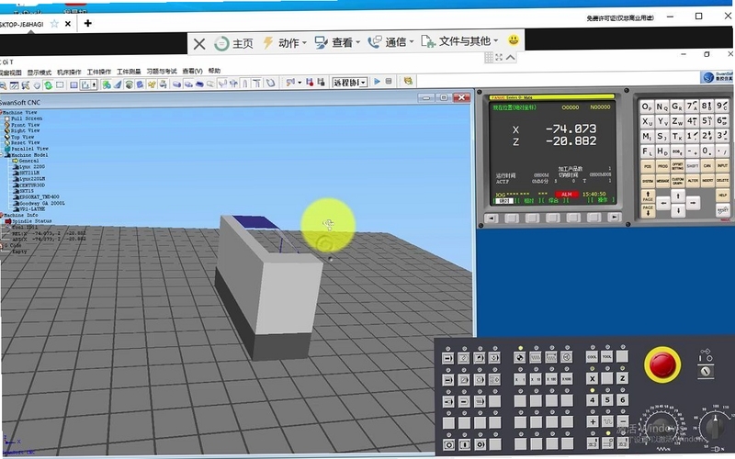This screenshot has height=459, width=735.
Task: Open the 主页 home button in remote toolbar
Action: click(x=234, y=43)
